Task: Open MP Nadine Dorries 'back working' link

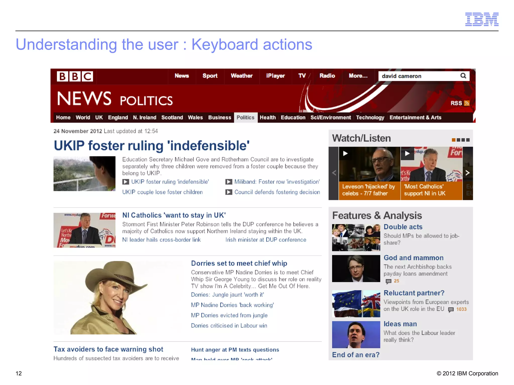Action: tap(232, 305)
